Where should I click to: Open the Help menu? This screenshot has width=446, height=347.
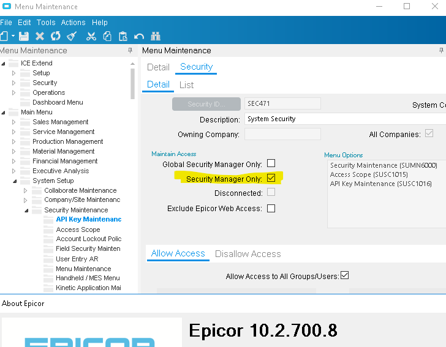[99, 23]
